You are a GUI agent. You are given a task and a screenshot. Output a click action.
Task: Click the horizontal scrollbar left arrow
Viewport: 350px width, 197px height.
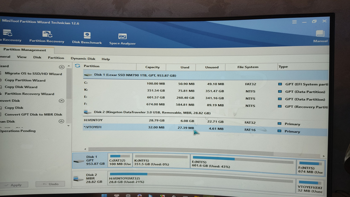pos(85,149)
